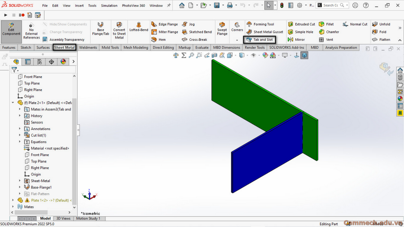Open the Section View icon in view toolbar
Viewport: 404px width, 227px height.
click(215, 55)
